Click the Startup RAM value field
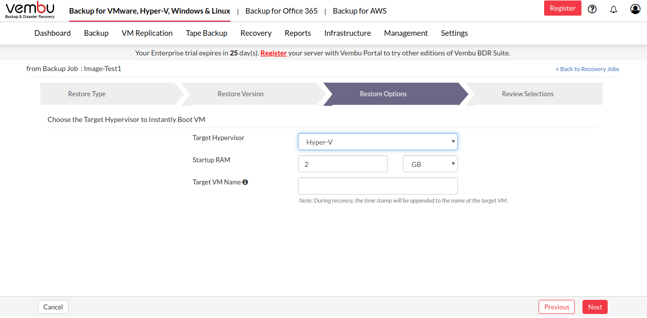 343,164
